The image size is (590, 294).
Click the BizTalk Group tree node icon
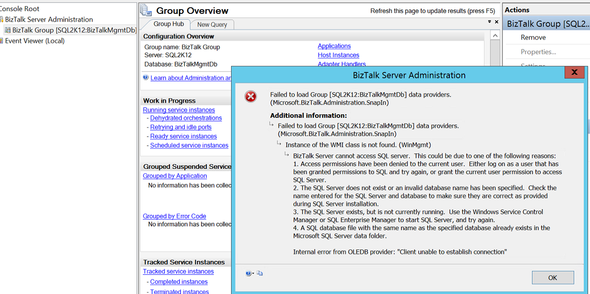pos(8,30)
